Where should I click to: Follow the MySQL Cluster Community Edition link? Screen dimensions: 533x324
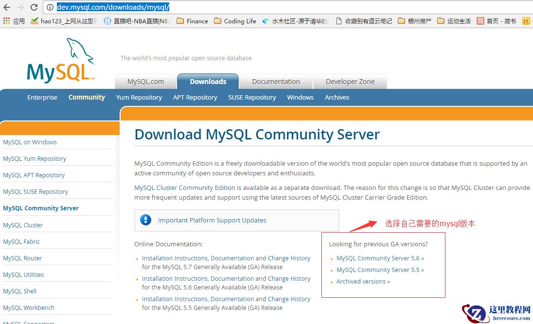185,188
